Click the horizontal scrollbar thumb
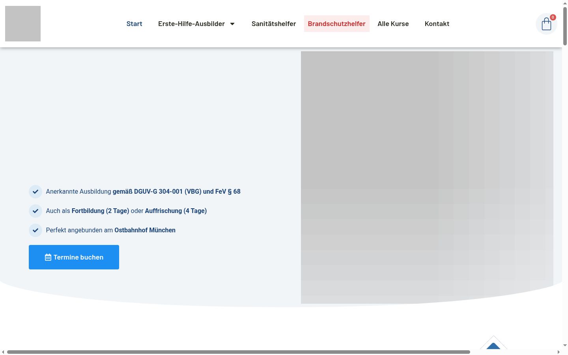The width and height of the screenshot is (568, 355). point(239,352)
